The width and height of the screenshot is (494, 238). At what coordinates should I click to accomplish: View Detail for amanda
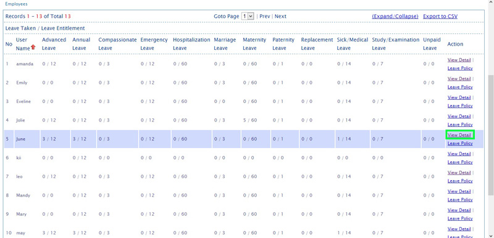(459, 60)
